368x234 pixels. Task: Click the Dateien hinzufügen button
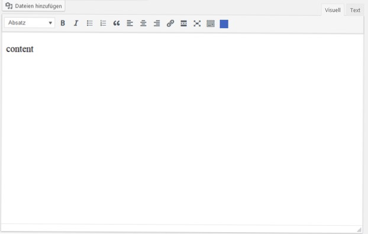(x=34, y=6)
